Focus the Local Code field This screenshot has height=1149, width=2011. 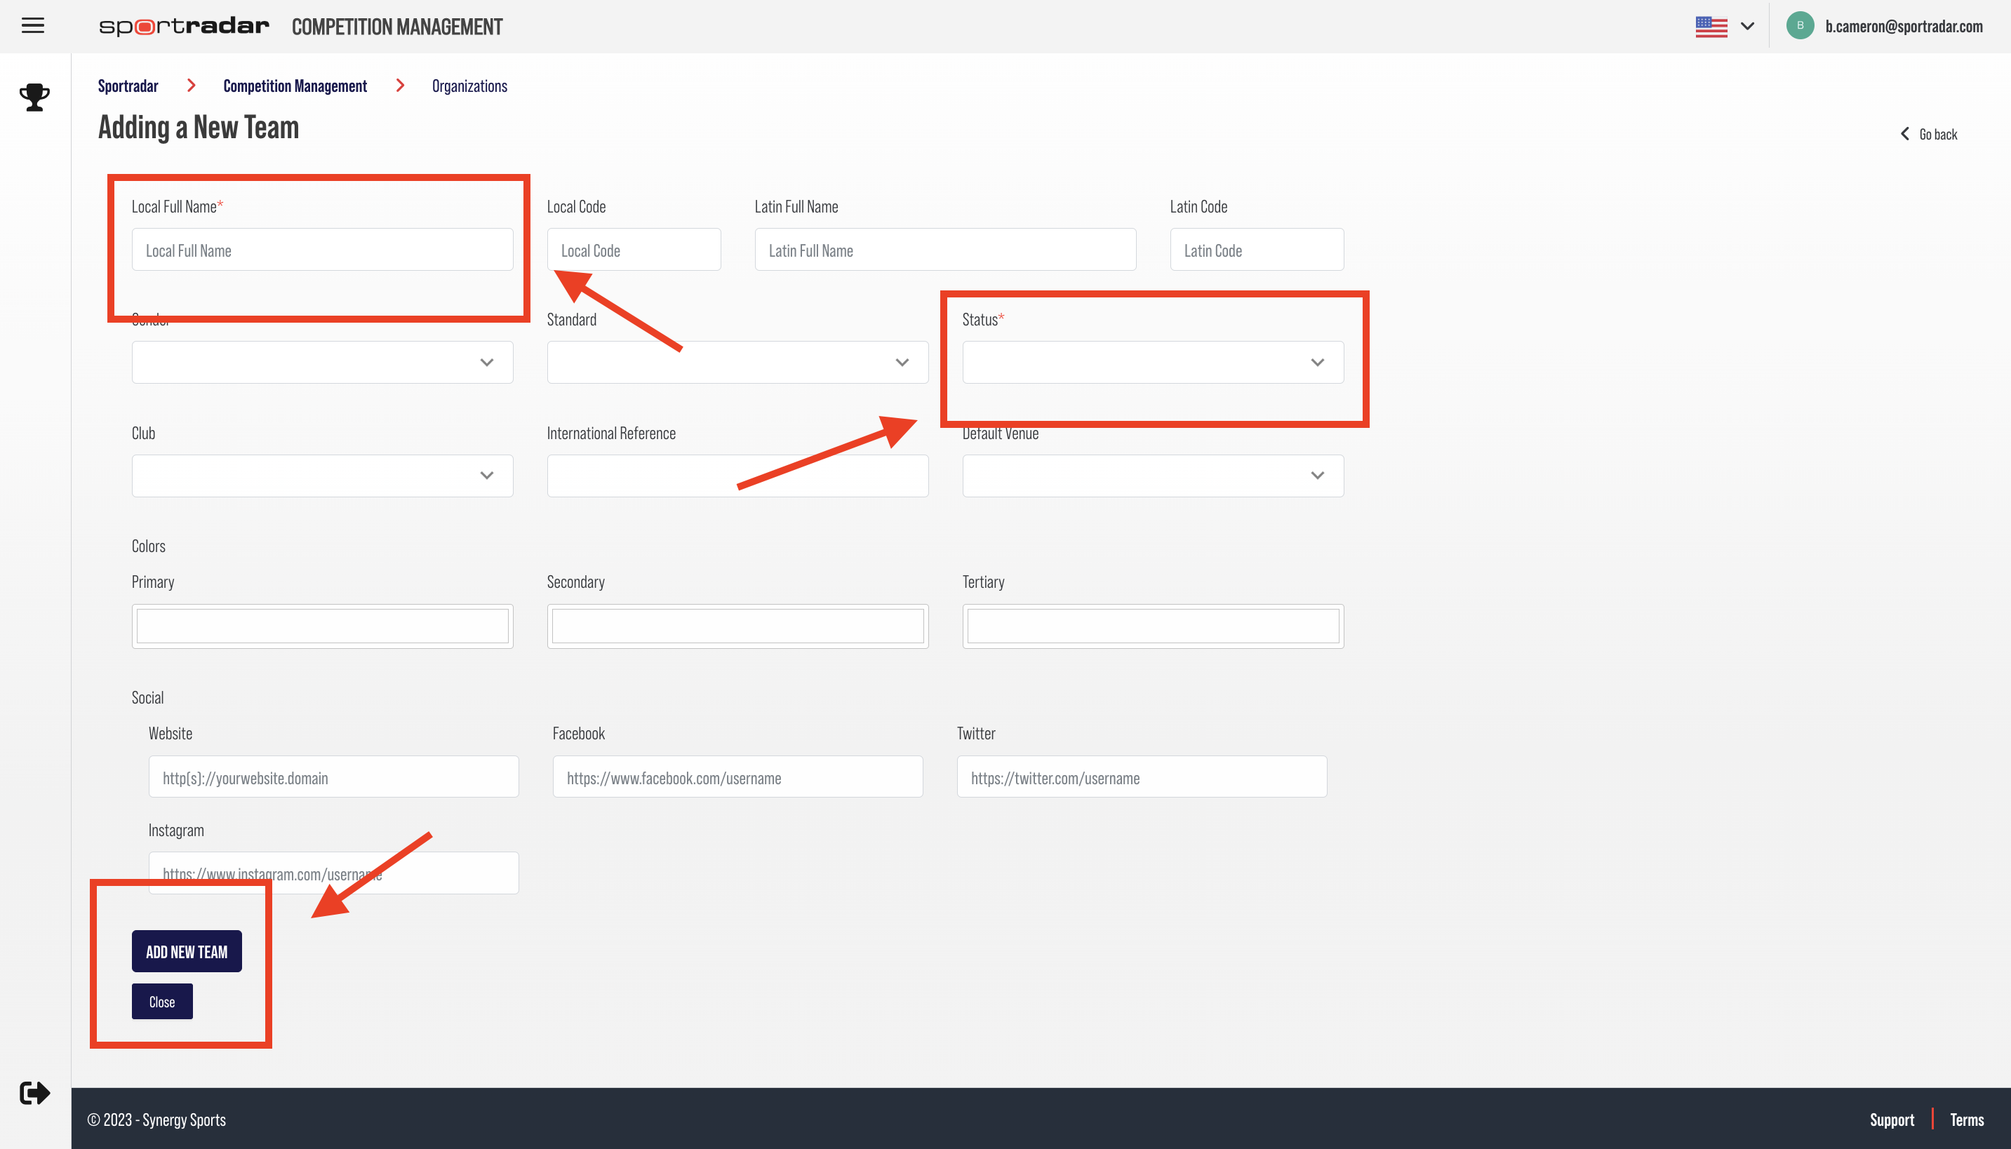pos(634,250)
